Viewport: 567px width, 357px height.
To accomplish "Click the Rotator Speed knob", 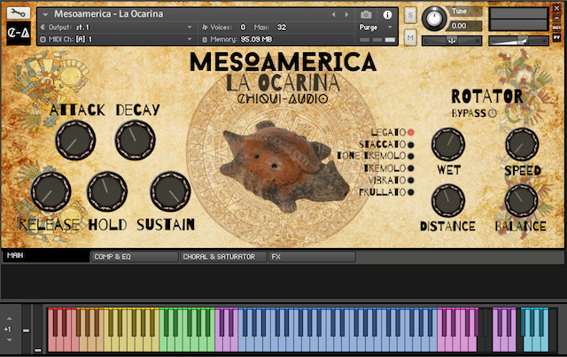I will click(x=522, y=144).
